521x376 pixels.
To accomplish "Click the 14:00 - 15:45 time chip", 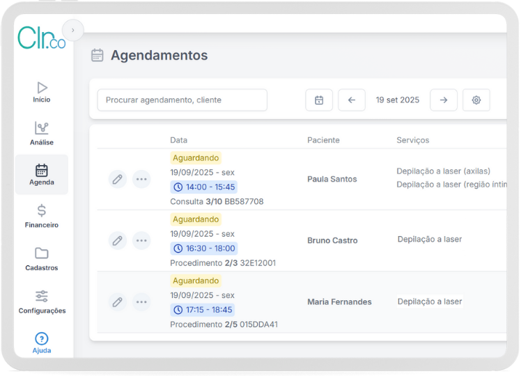I will point(203,187).
